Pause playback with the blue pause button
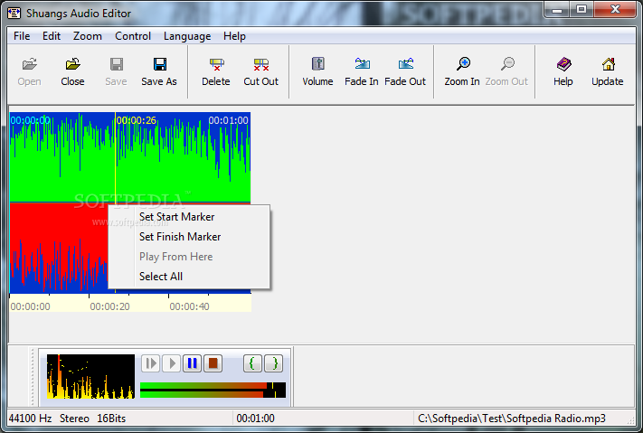 point(192,363)
